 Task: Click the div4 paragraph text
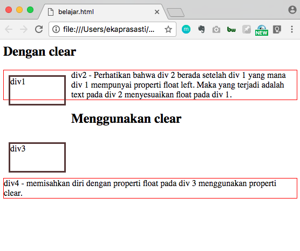click(x=140, y=188)
